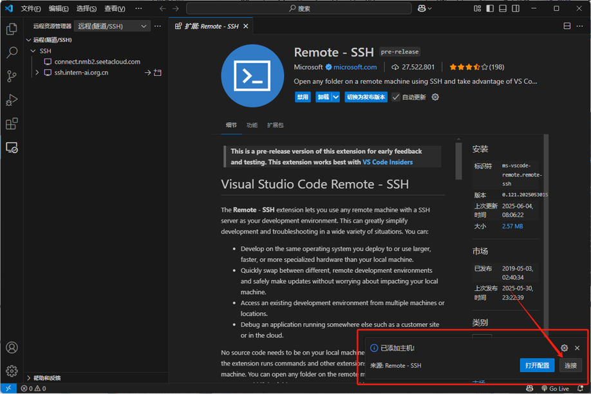Select the Remote Explorer activity icon
This screenshot has width=591, height=394.
(x=12, y=147)
